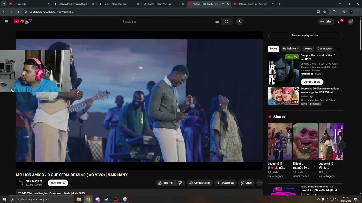
Task: Install or cast icon in address bar
Action: pyautogui.click(x=318, y=12)
